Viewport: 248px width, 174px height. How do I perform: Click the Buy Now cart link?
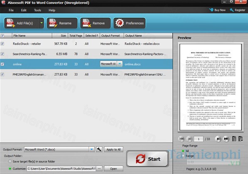tap(218, 10)
